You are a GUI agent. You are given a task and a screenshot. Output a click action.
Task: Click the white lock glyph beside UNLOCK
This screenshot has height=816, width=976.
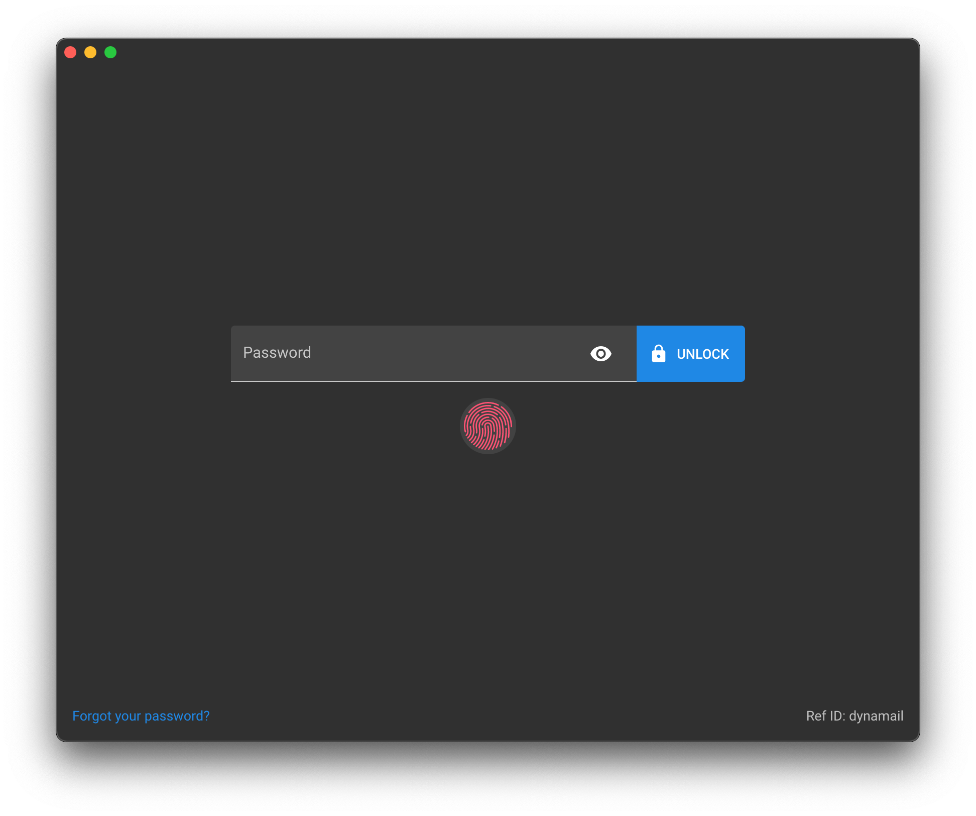pyautogui.click(x=658, y=354)
